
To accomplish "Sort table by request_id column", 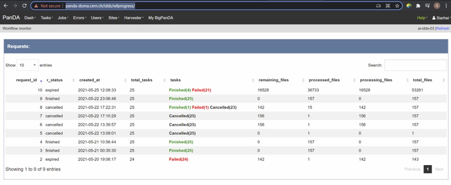I will pyautogui.click(x=27, y=80).
